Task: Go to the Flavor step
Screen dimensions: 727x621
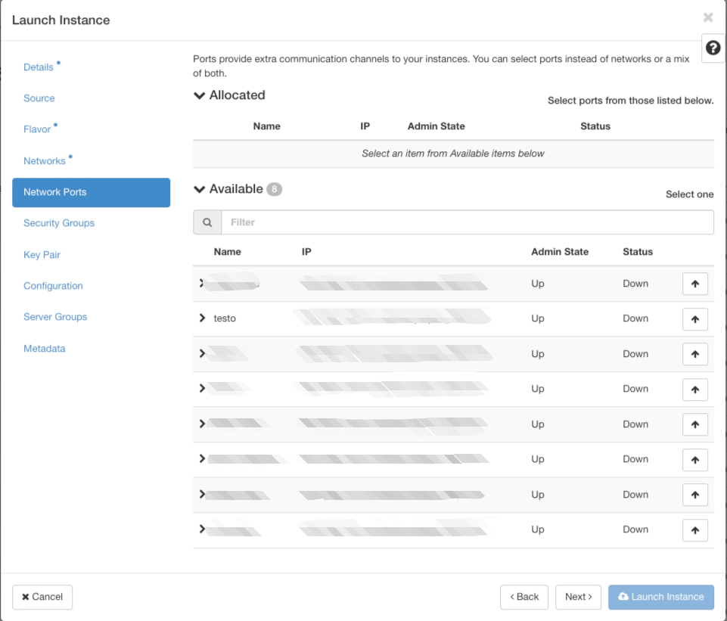Action: [37, 129]
